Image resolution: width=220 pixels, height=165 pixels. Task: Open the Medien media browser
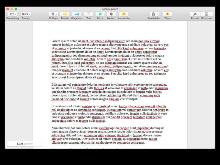point(111,14)
